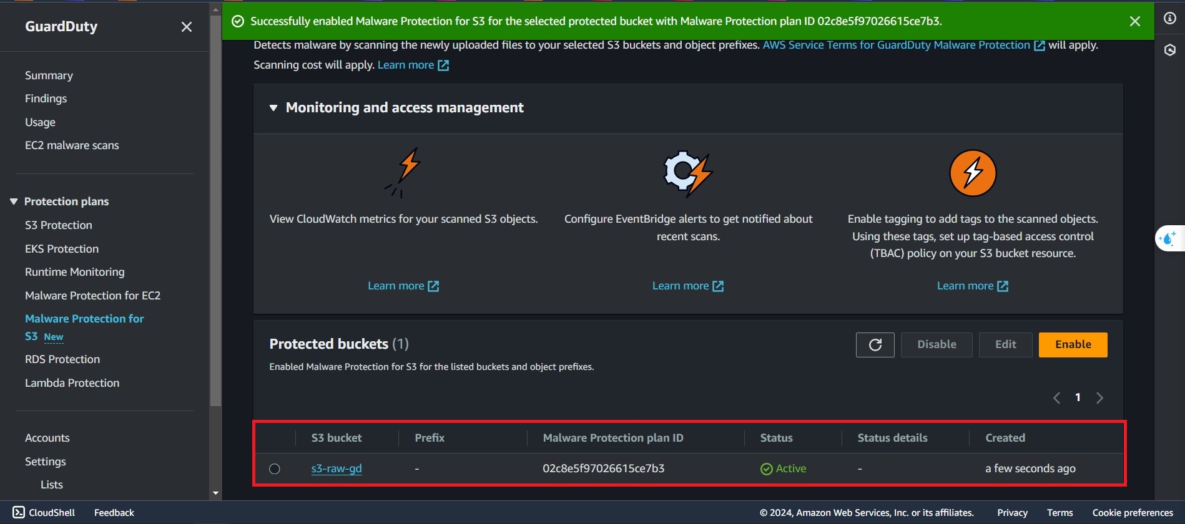This screenshot has width=1185, height=524.
Task: Click the orange Enable button
Action: click(1073, 345)
